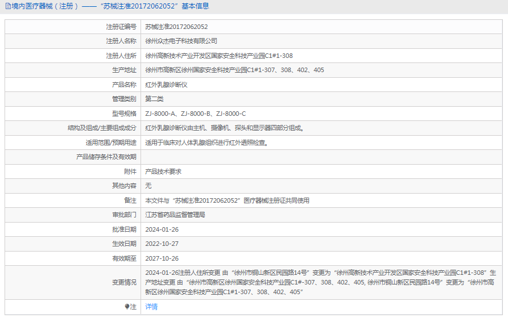Click the 变更情况 label
The image size is (508, 318).
(125, 282)
